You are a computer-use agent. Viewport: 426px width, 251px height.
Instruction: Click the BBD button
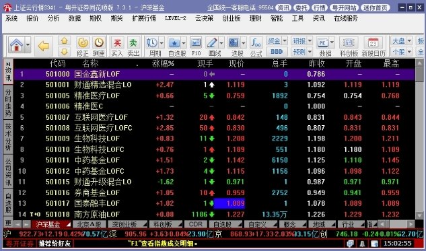point(277,51)
